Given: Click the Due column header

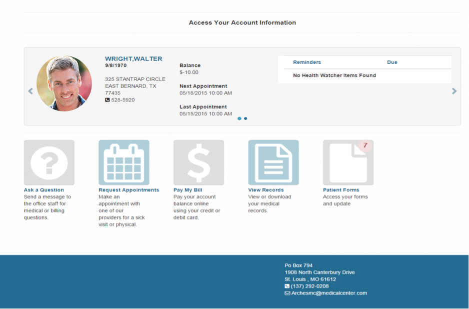Looking at the screenshot, I should tap(392, 62).
